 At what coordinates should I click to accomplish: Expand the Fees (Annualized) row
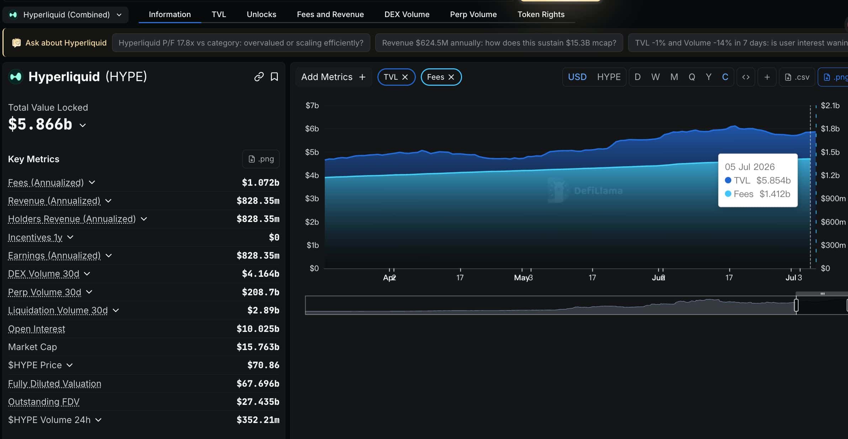coord(92,183)
